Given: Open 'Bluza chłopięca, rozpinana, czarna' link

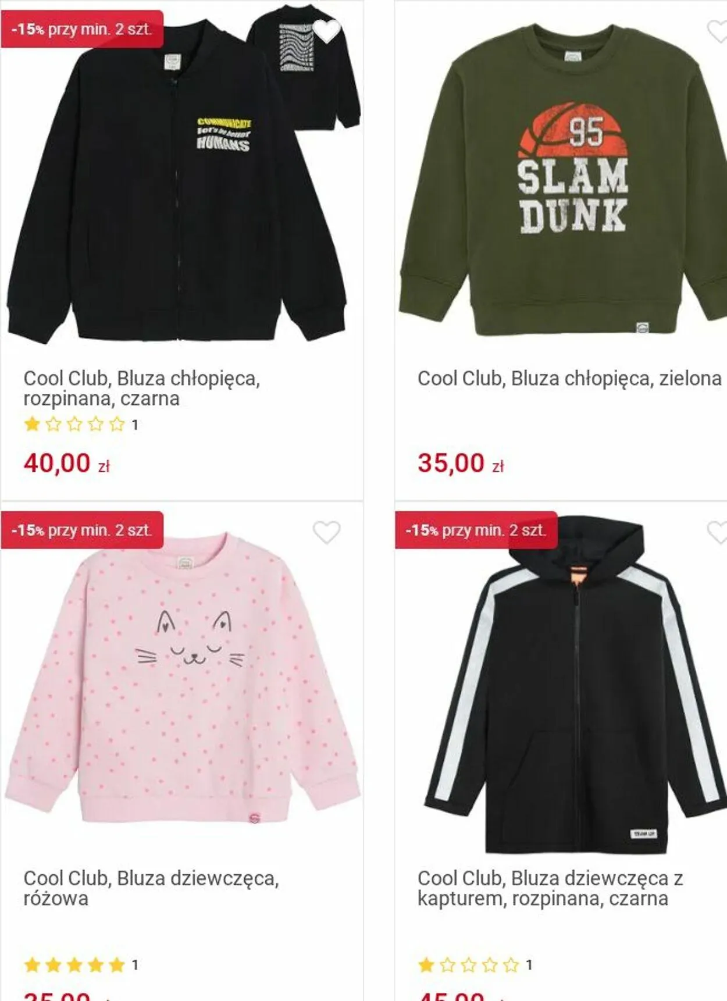Looking at the screenshot, I should click(x=142, y=389).
